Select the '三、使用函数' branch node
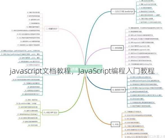The width and height of the screenshot is (165, 138). tap(117, 48)
